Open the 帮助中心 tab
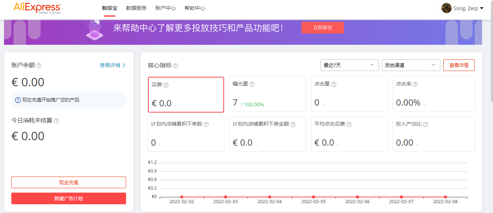Screen dimensions: 493x213 tap(195, 8)
